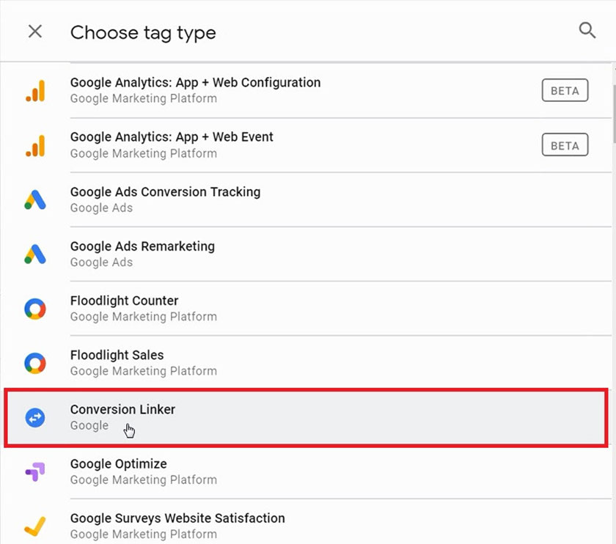The height and width of the screenshot is (544, 616).
Task: Click BETA badge on App + Web Configuration
Action: (x=565, y=91)
